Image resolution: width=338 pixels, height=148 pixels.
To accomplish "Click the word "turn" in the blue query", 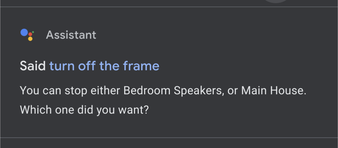I will (62, 66).
